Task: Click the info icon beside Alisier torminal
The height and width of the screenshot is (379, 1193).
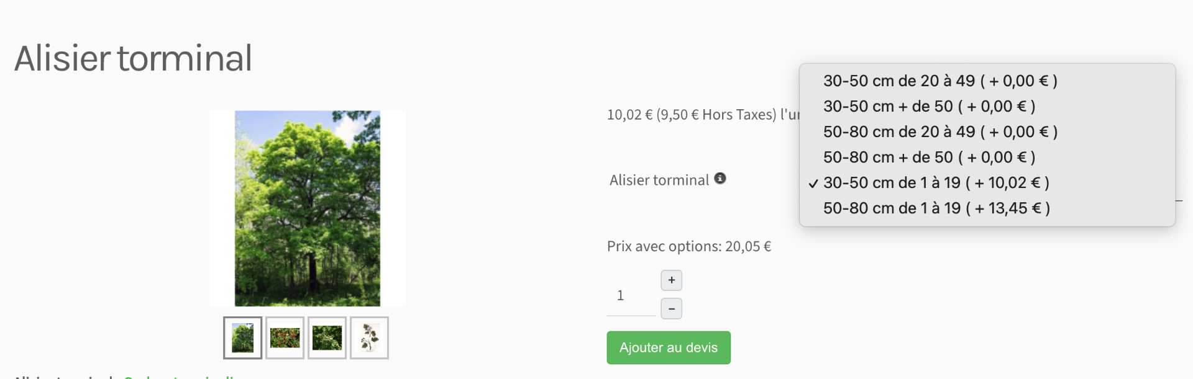Action: 720,179
